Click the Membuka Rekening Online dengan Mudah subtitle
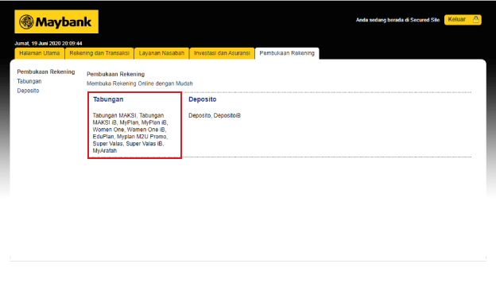The height and width of the screenshot is (287, 496). click(x=140, y=83)
